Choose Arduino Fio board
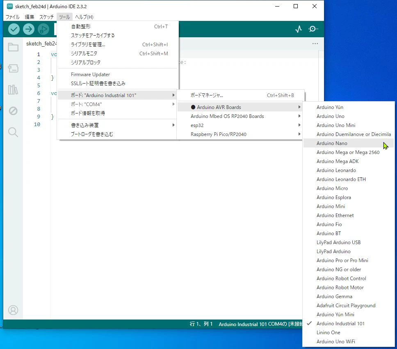Viewport: 397px width, 349px height. coord(349,224)
